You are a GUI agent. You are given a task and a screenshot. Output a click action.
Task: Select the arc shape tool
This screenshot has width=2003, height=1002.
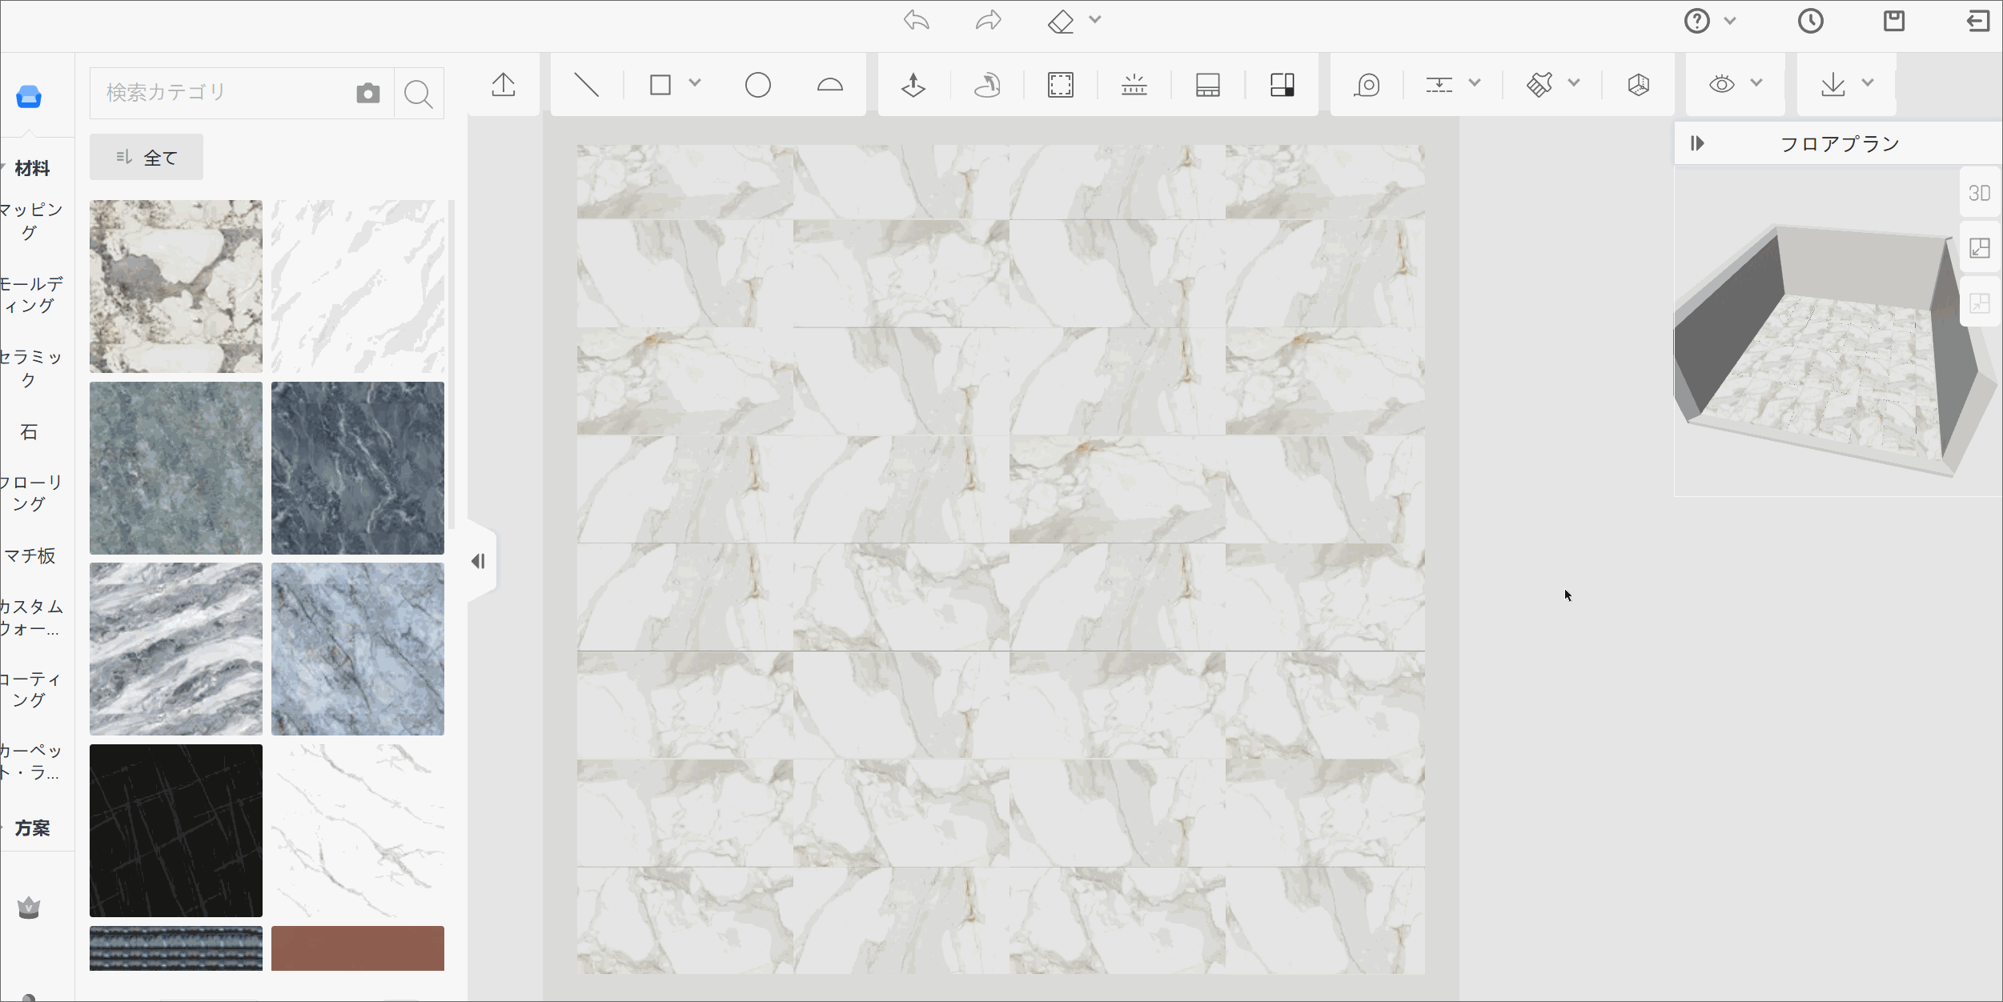click(830, 85)
